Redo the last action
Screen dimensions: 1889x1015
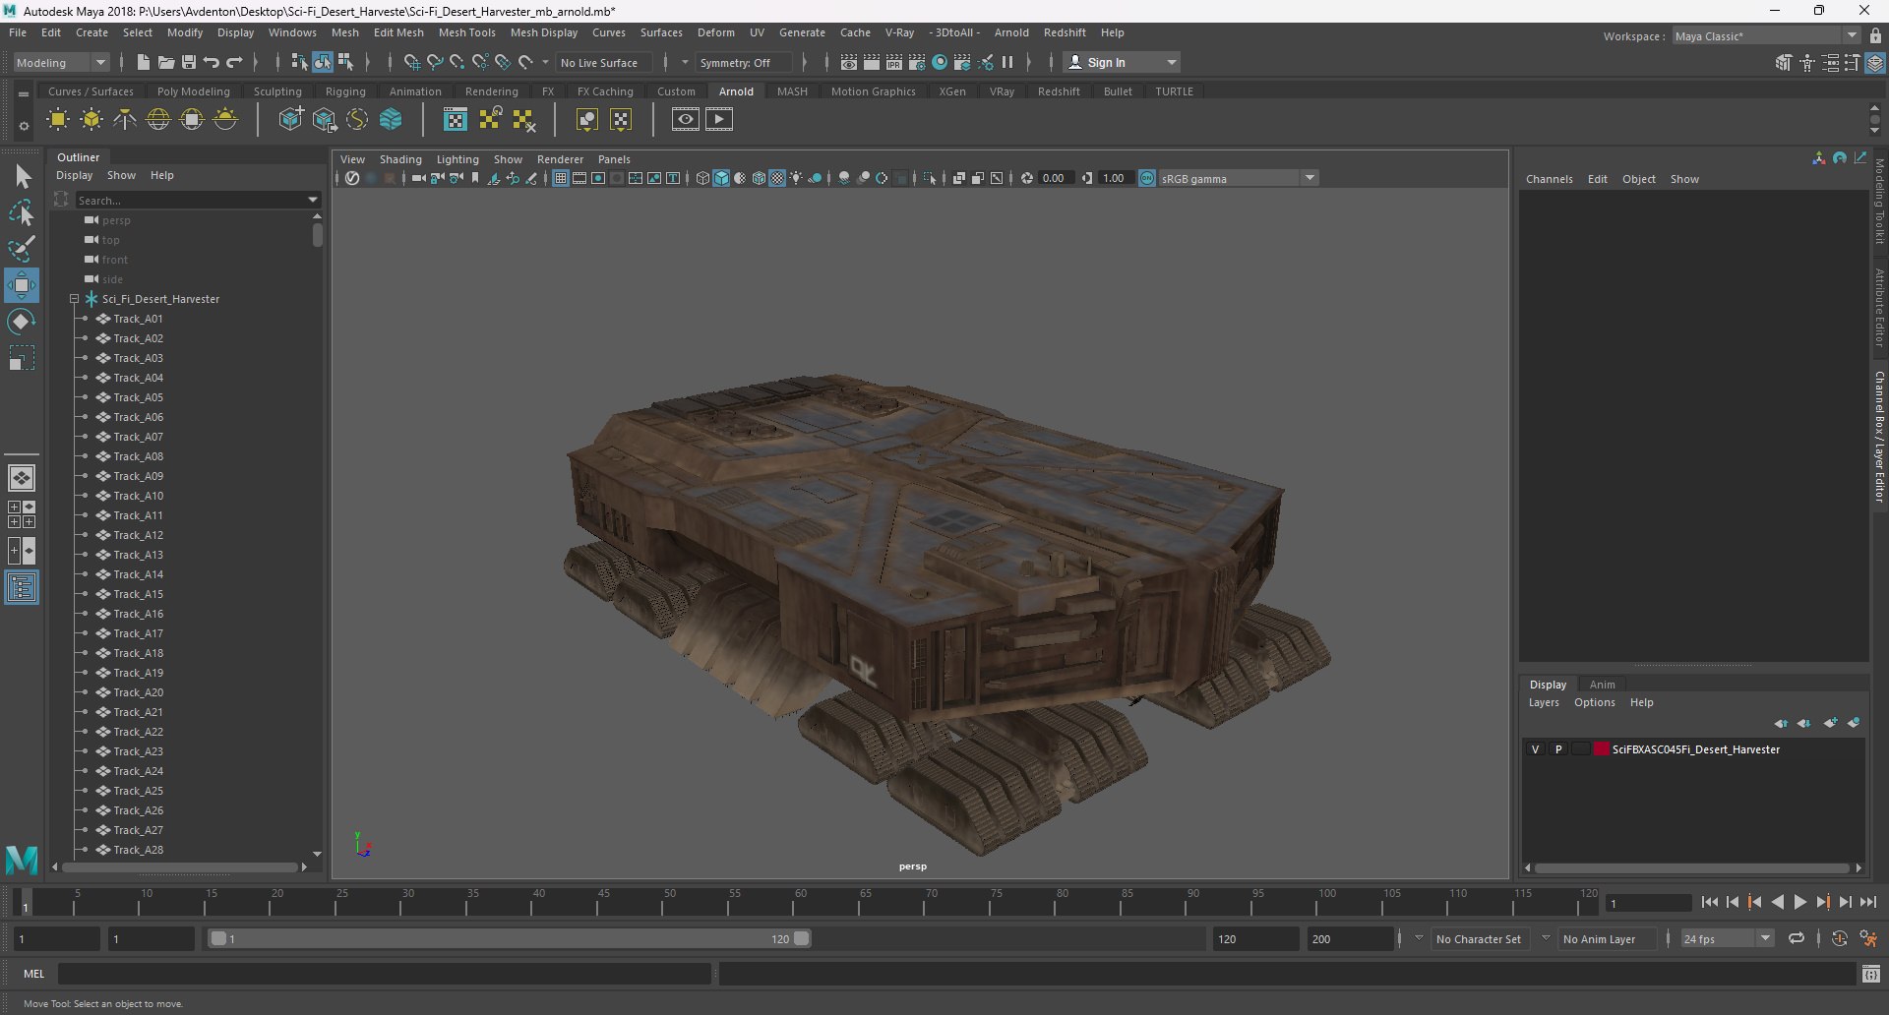(234, 62)
